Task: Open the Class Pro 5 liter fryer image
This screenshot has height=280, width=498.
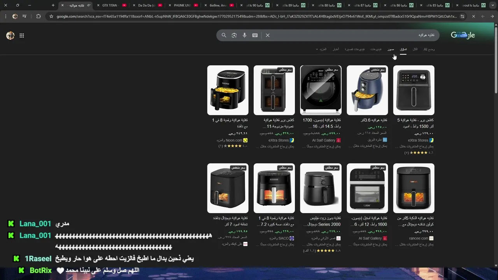Action: (x=414, y=90)
